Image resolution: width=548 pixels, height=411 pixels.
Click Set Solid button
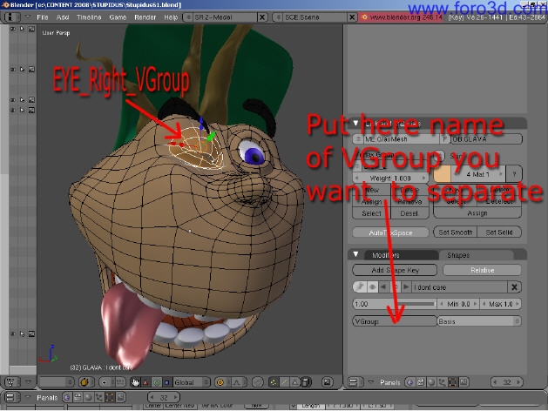click(x=499, y=232)
